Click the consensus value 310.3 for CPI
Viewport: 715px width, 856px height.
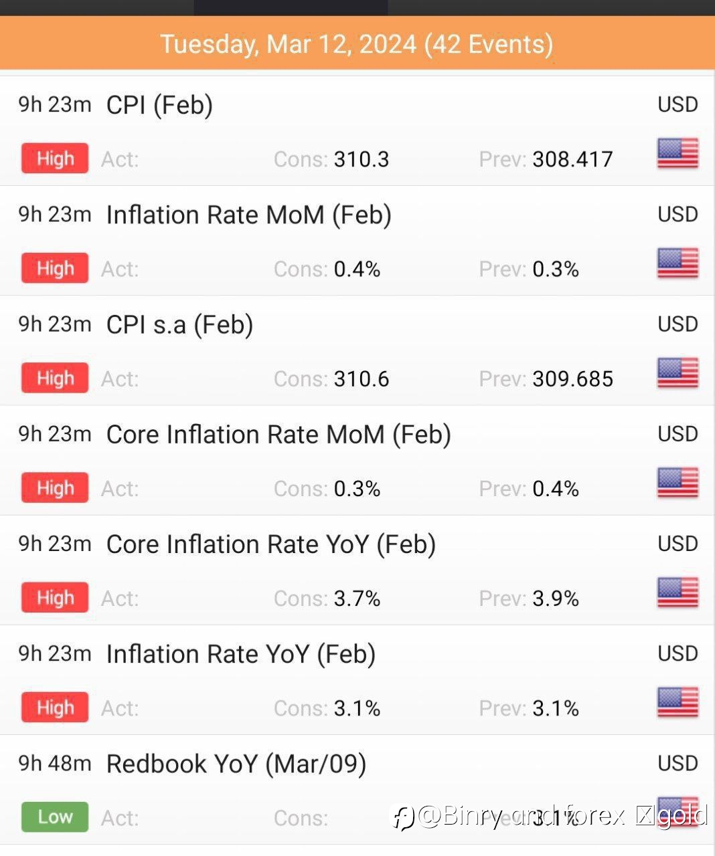(x=362, y=159)
